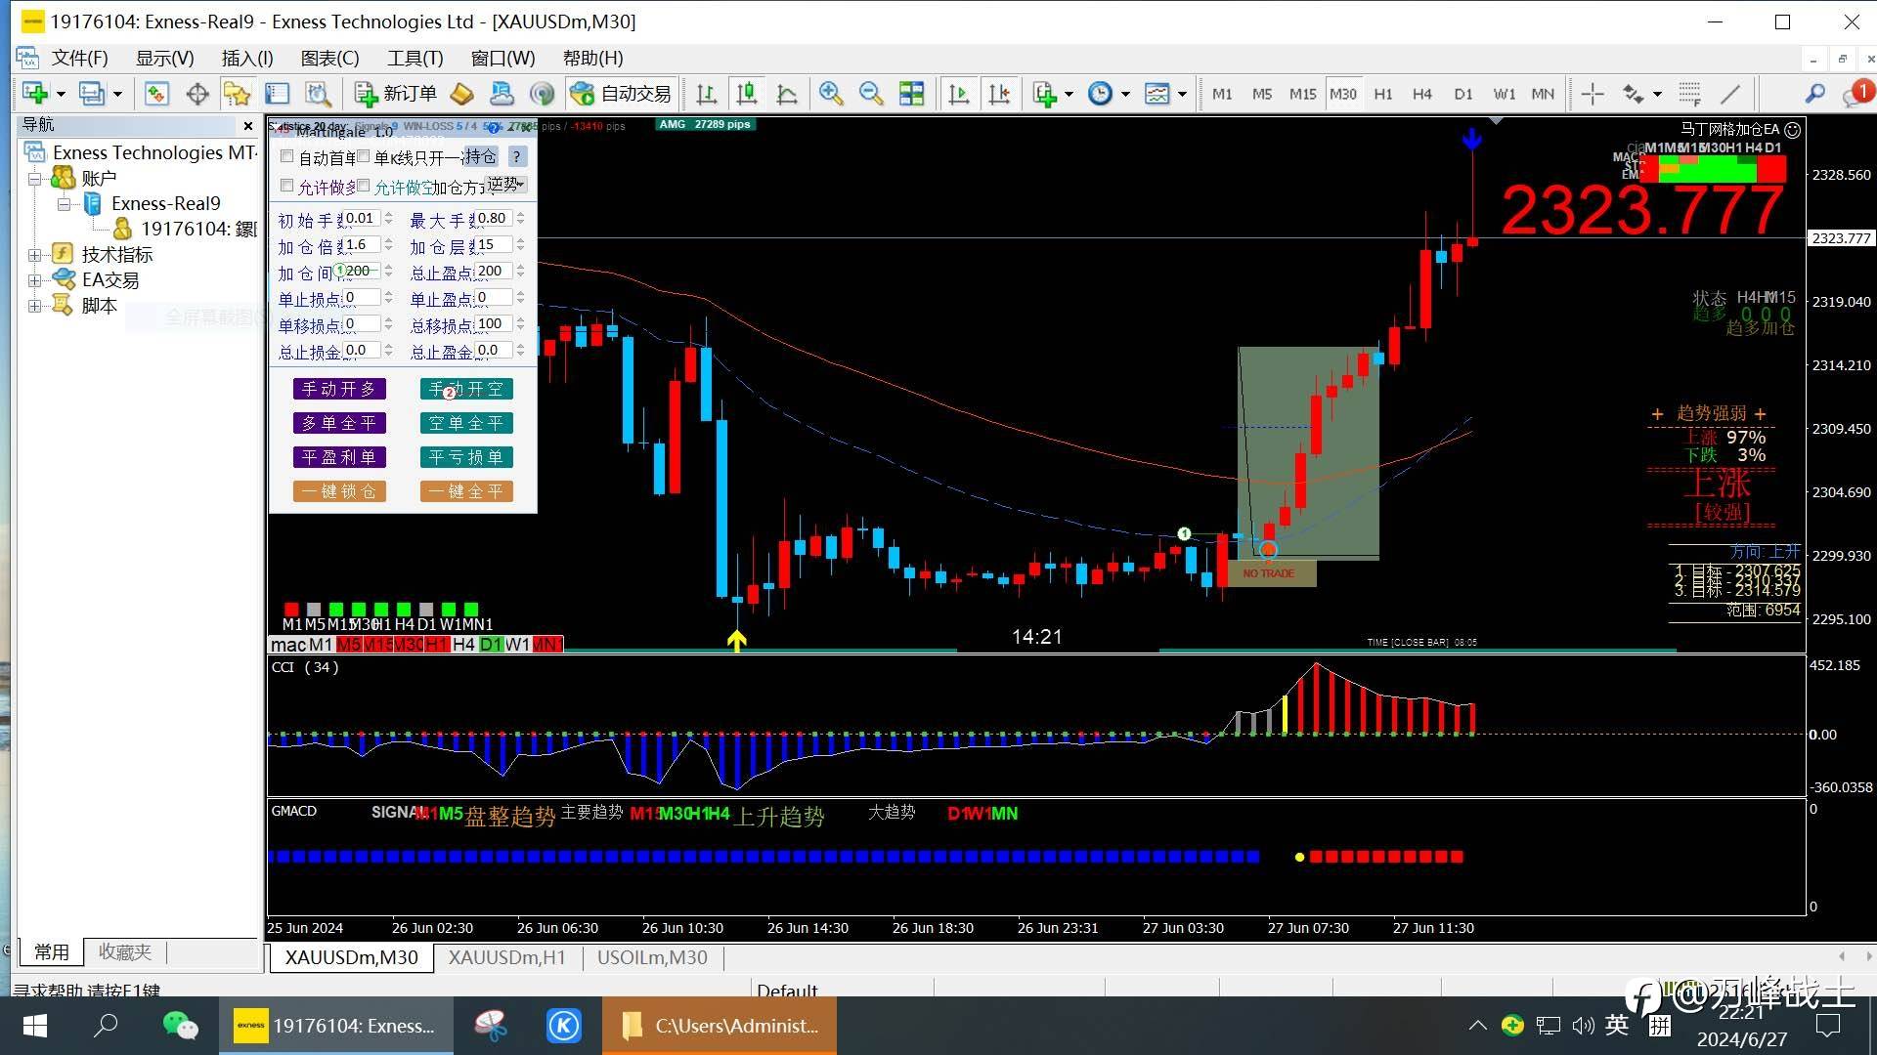
Task: Select the crosshair cursor tool
Action: click(x=1592, y=94)
